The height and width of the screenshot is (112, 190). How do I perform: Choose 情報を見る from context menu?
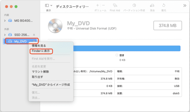coord(39,46)
